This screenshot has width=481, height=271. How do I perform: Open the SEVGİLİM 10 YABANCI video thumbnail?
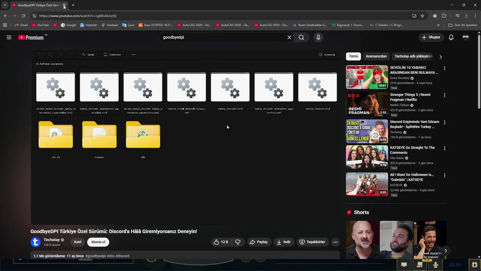(x=367, y=77)
